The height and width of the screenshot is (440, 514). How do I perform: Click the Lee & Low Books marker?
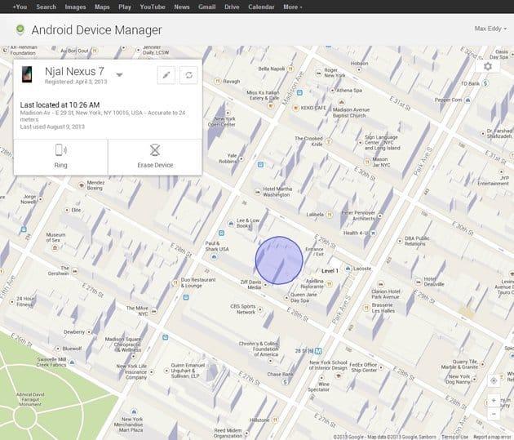click(x=231, y=224)
